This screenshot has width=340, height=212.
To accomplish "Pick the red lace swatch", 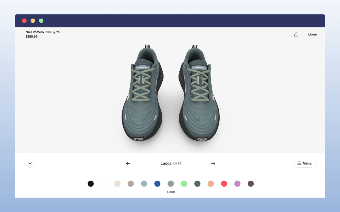I will pyautogui.click(x=224, y=183).
